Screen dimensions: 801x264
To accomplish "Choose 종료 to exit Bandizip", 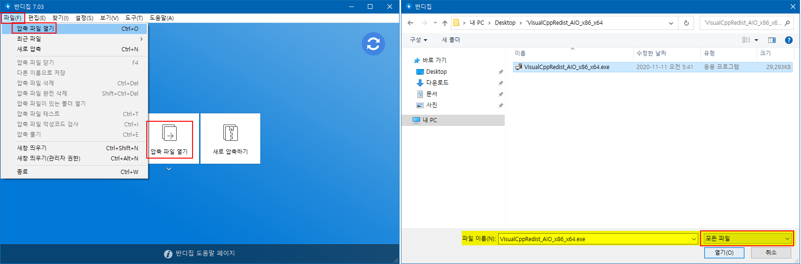I will [x=74, y=172].
